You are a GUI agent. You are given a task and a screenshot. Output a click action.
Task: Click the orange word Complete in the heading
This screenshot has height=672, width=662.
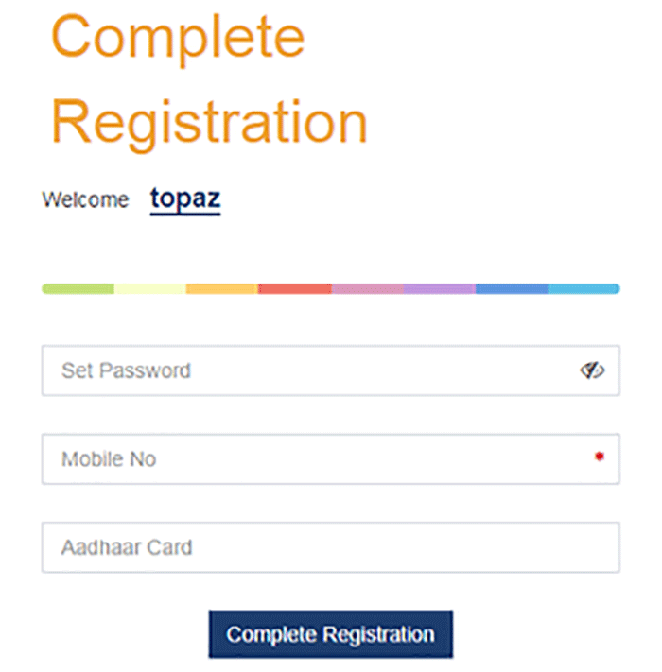point(178,39)
